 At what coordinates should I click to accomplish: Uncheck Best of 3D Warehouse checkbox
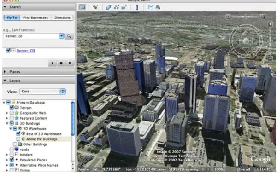(x=18, y=134)
